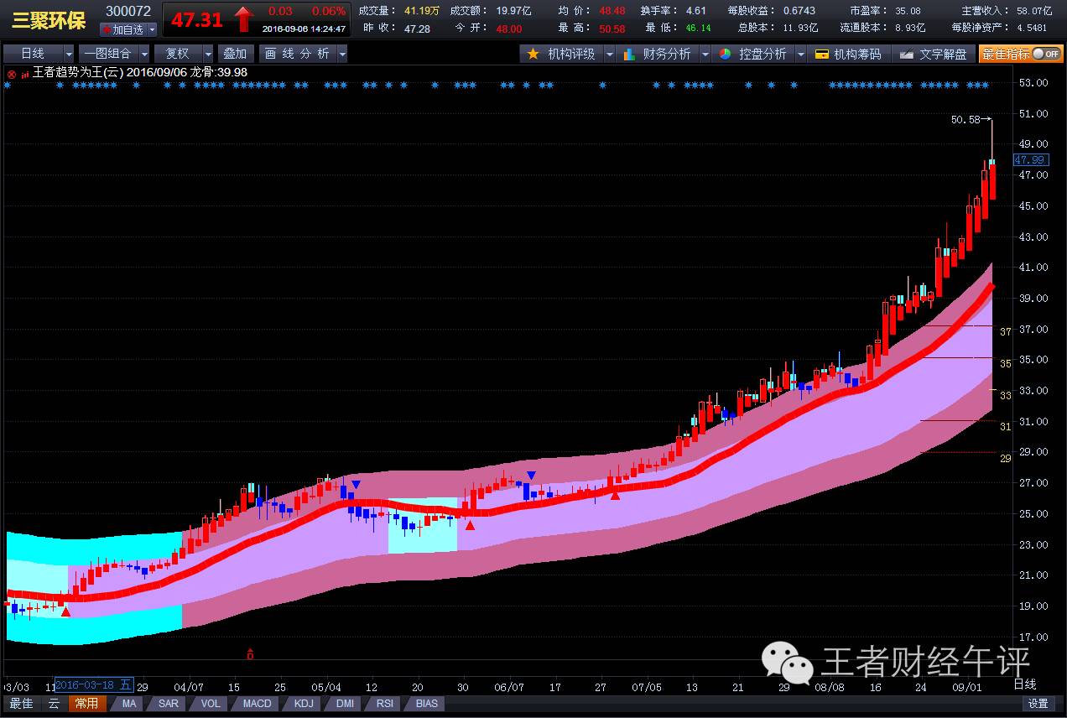The image size is (1067, 718).
Task: Select the 日线 period button
Action: [34, 54]
